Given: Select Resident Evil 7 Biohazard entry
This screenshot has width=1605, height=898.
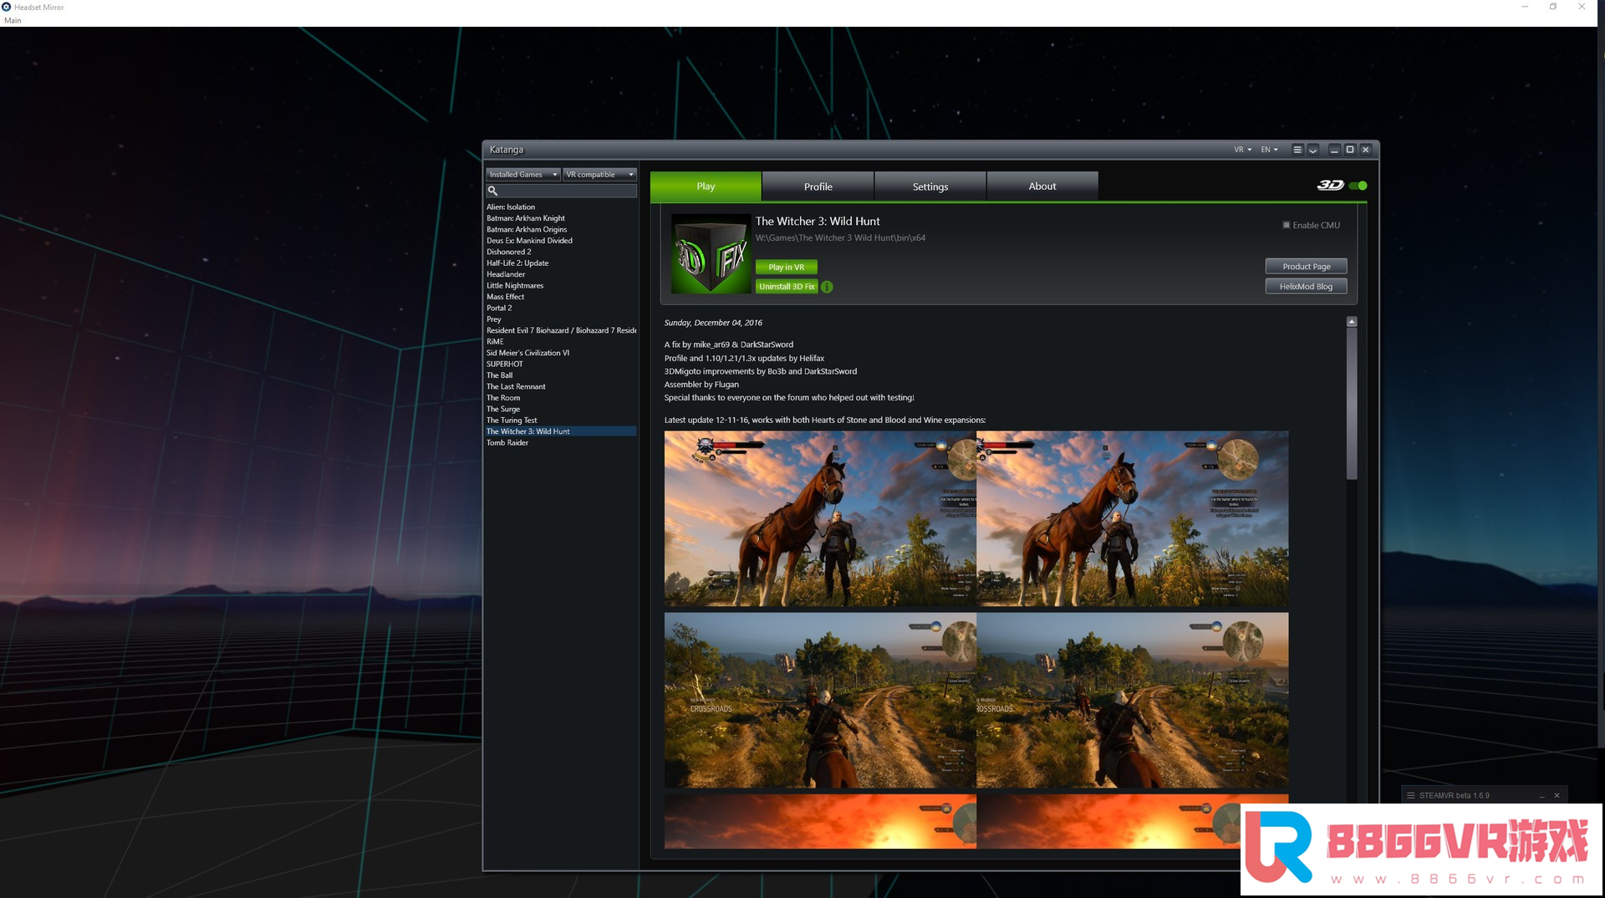Looking at the screenshot, I should [561, 330].
